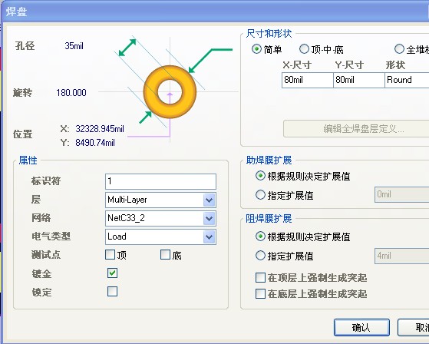429x344 pixels.
Task: Click the 形状 Round cell
Action: click(x=407, y=80)
